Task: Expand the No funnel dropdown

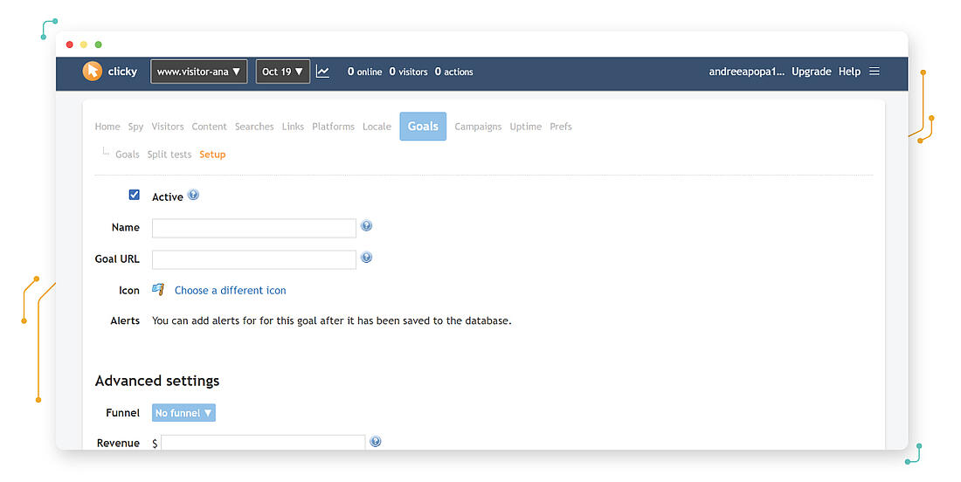Action: point(183,413)
